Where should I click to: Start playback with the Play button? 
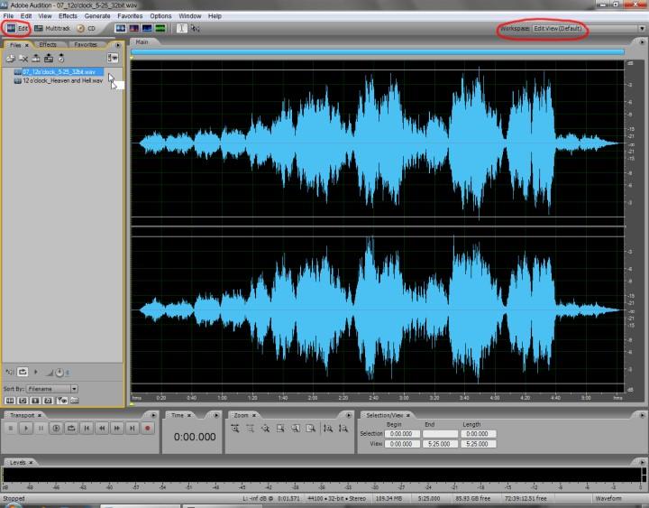[26, 428]
